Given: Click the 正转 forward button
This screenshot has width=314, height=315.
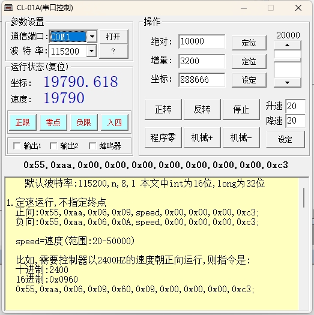Looking at the screenshot, I should [163, 109].
